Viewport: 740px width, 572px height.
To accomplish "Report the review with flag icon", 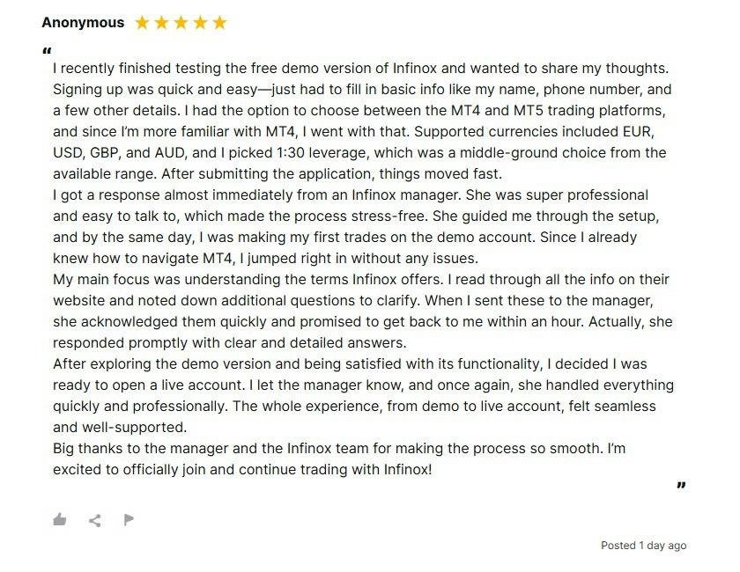I will pyautogui.click(x=129, y=519).
